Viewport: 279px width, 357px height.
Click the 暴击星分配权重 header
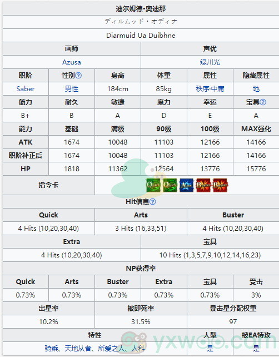click(x=233, y=309)
